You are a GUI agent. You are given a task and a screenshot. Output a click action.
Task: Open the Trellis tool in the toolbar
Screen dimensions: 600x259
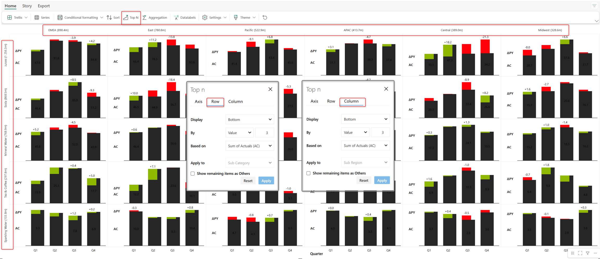17,17
